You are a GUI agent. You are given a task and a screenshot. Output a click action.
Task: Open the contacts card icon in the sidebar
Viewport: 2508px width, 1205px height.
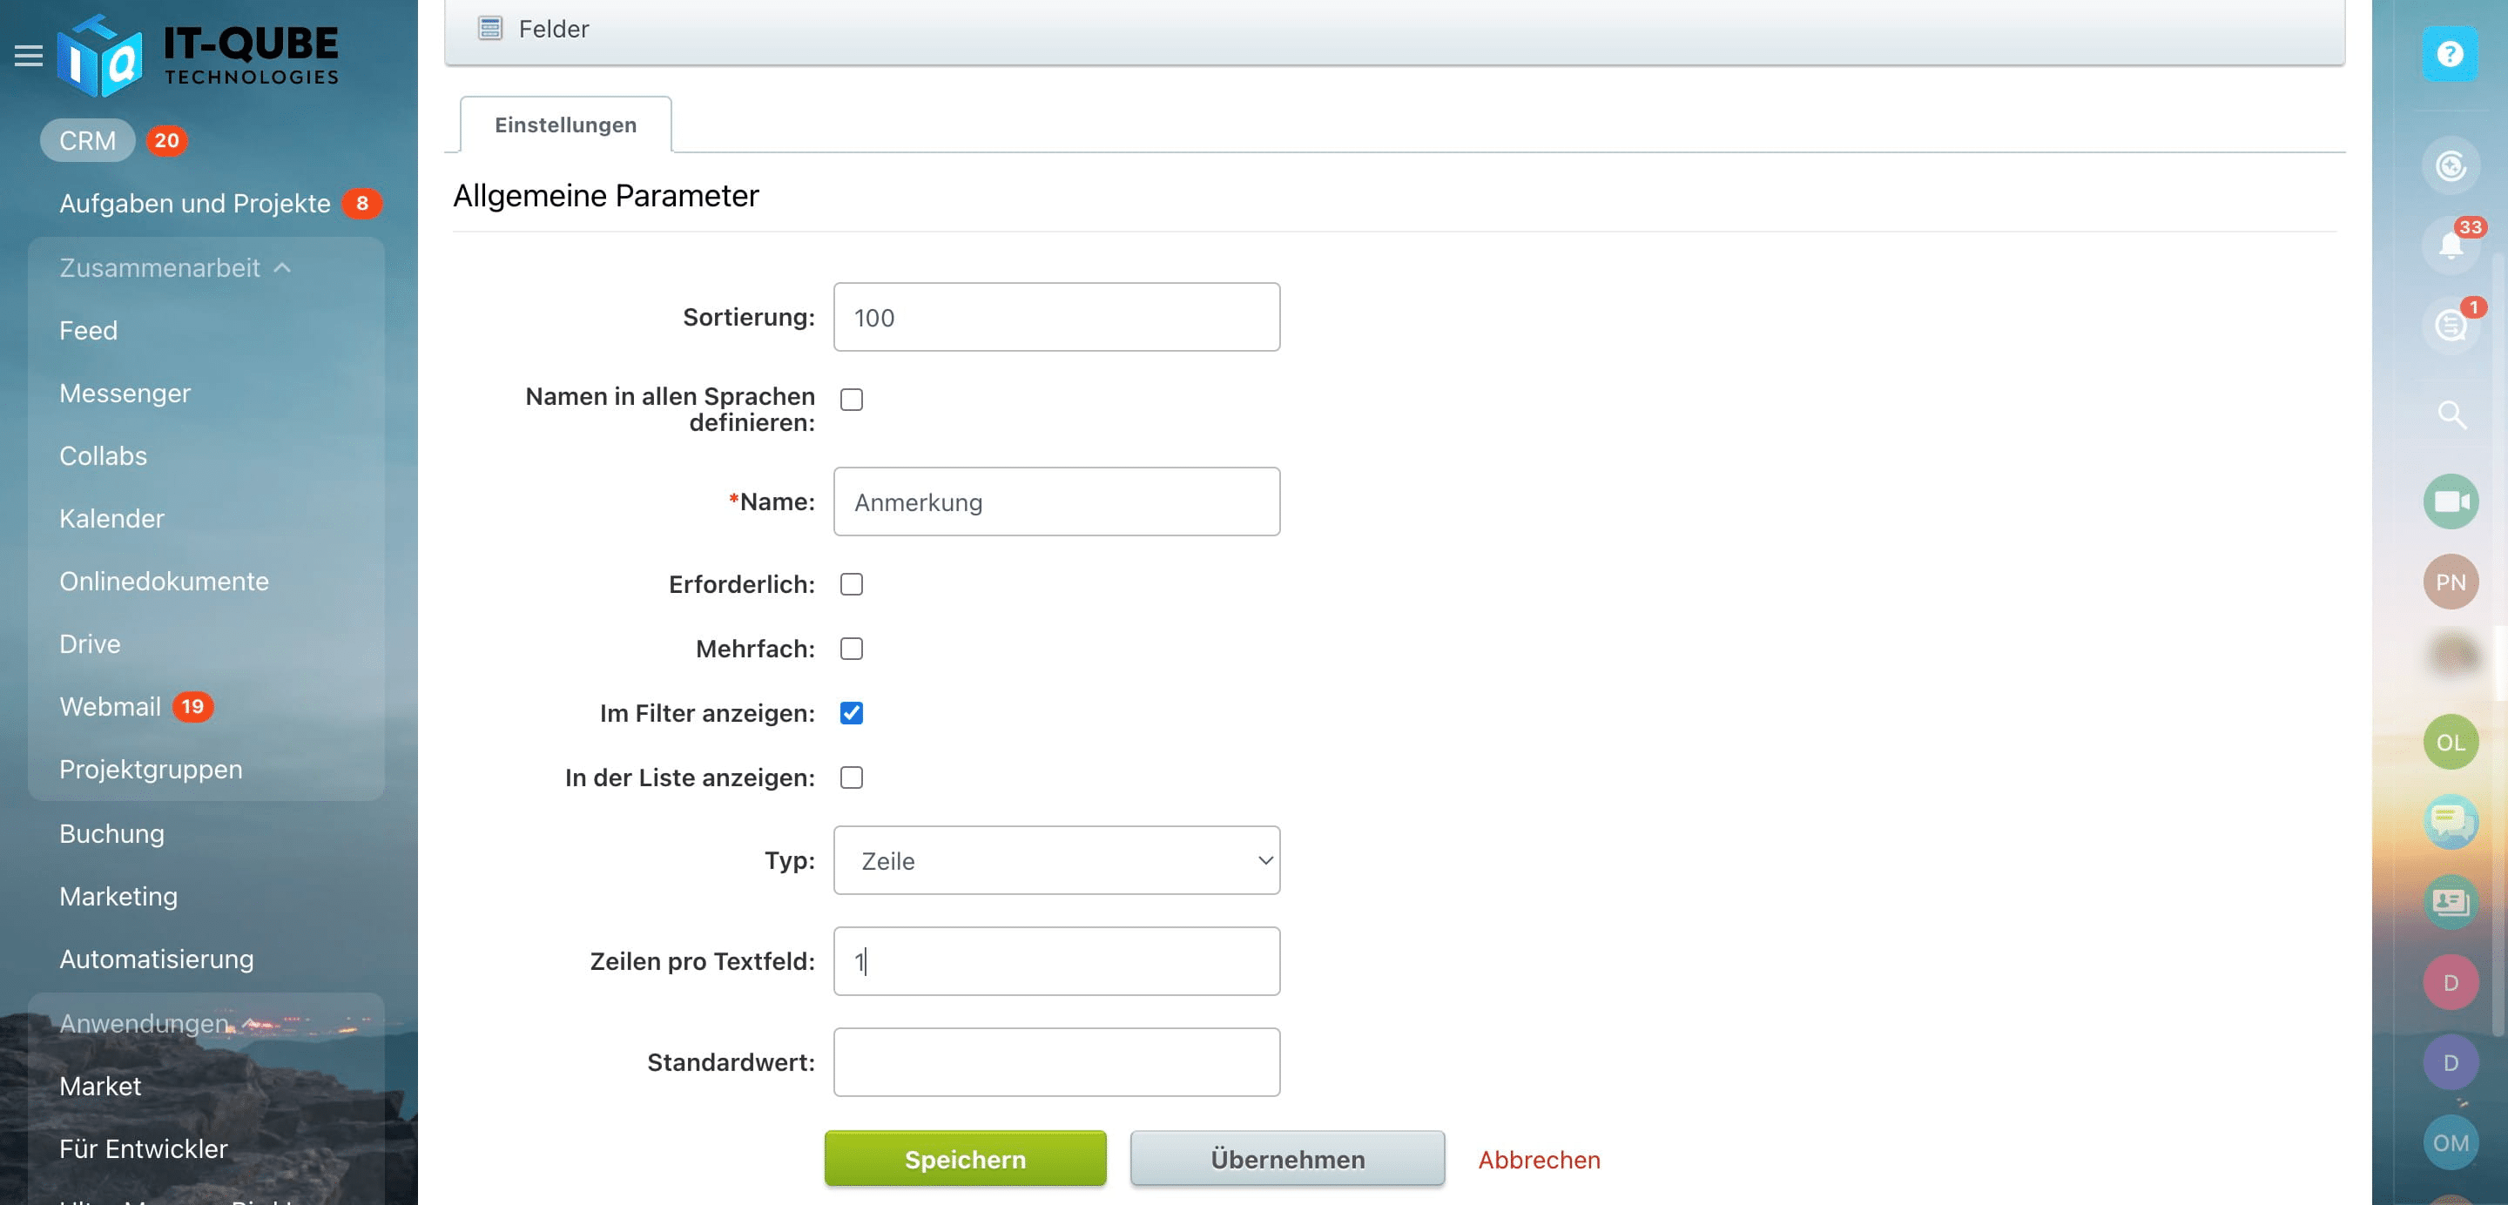[2451, 901]
